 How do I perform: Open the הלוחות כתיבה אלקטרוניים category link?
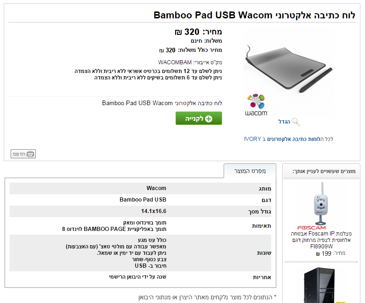[294, 139]
